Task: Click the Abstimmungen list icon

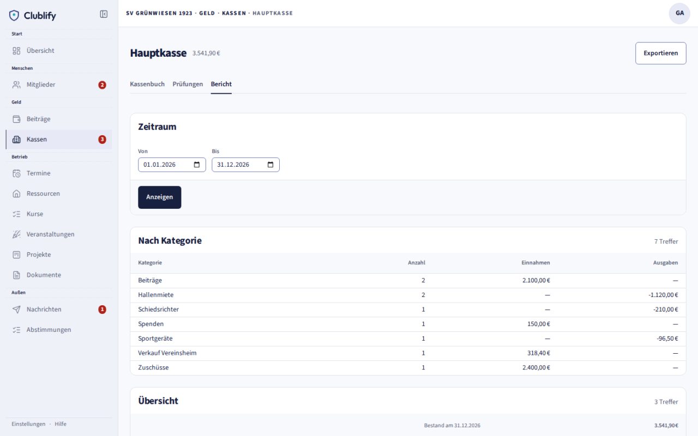Action: click(x=16, y=330)
